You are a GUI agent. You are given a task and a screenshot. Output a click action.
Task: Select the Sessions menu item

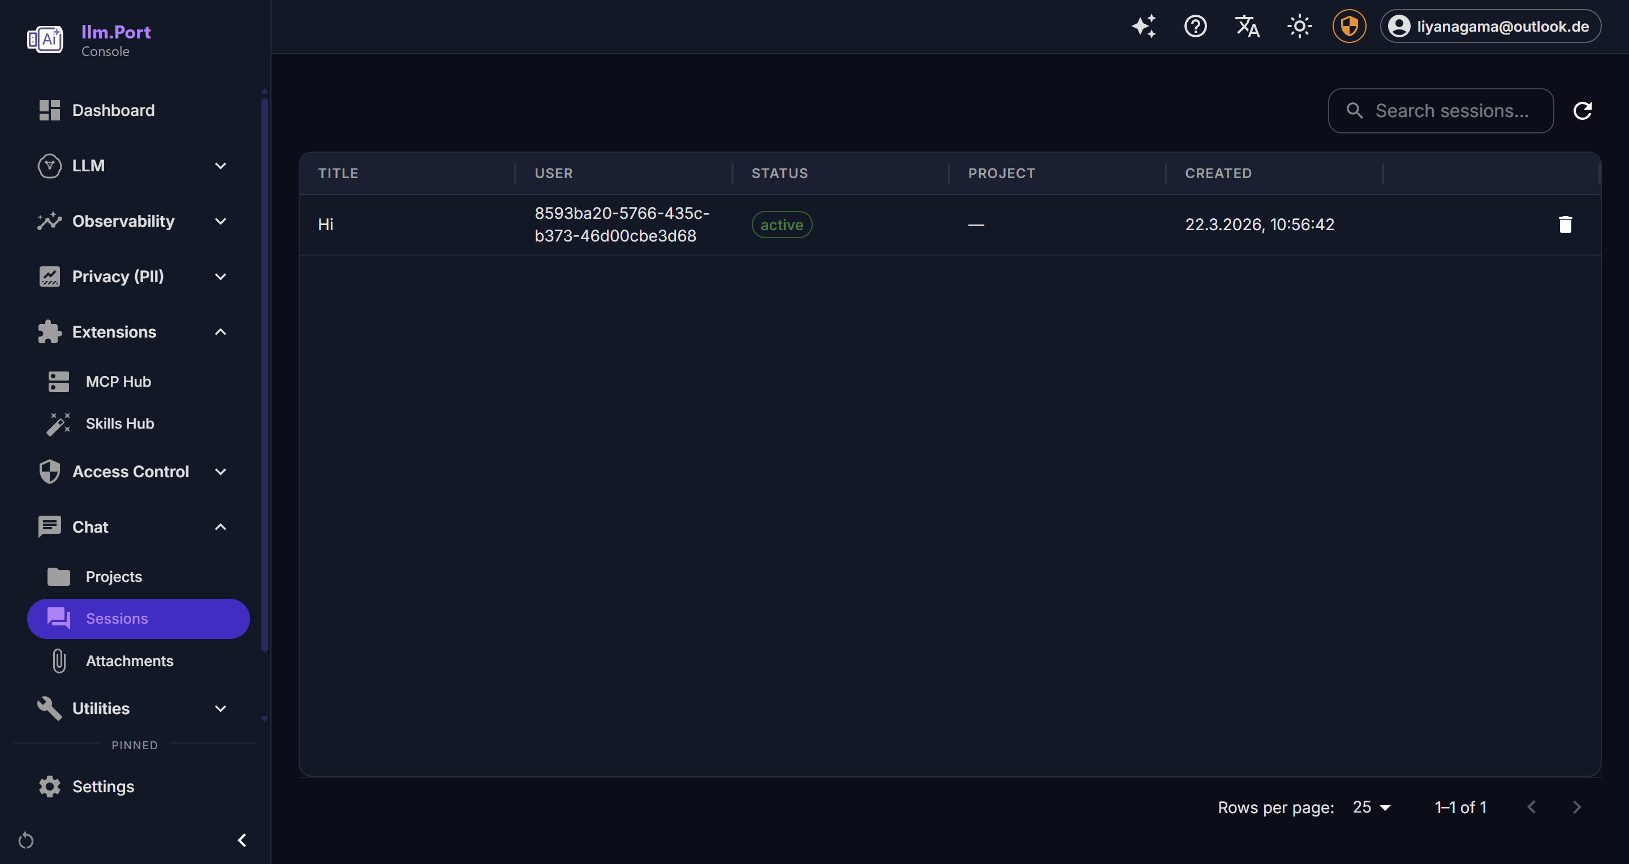point(139,619)
